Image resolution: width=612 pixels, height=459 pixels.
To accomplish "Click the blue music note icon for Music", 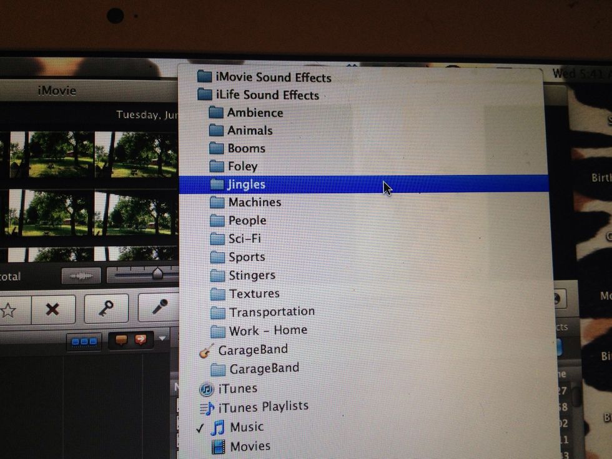I will point(217,427).
